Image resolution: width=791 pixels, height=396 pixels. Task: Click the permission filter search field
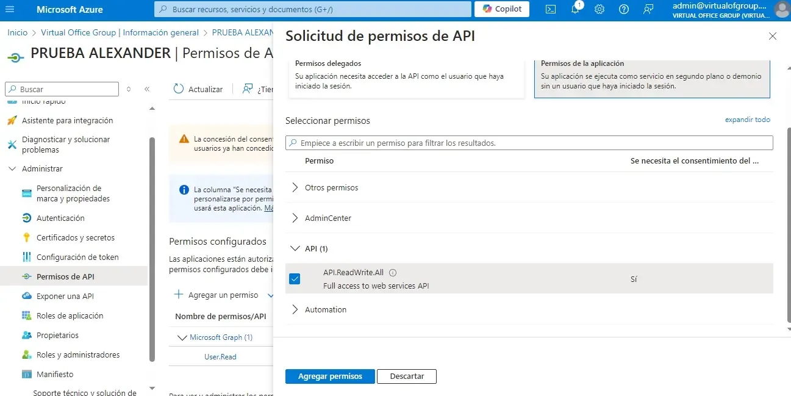pos(529,143)
